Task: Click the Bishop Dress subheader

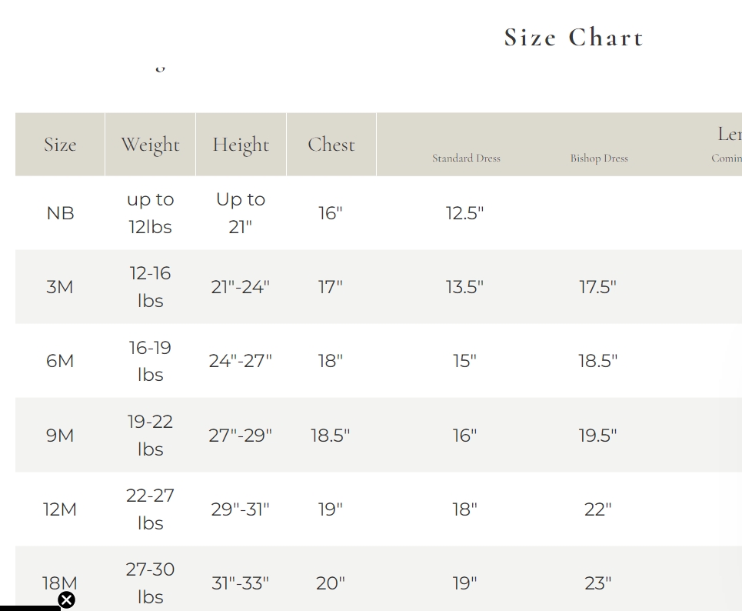Action: [x=598, y=159]
